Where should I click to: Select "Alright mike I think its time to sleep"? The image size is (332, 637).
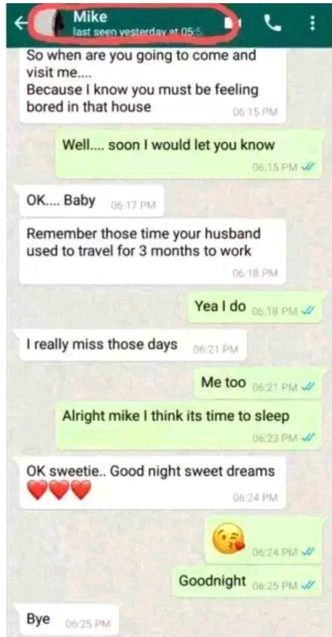tap(189, 425)
